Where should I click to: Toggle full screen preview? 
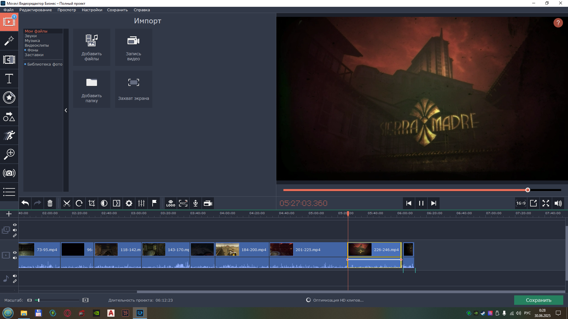click(546, 203)
